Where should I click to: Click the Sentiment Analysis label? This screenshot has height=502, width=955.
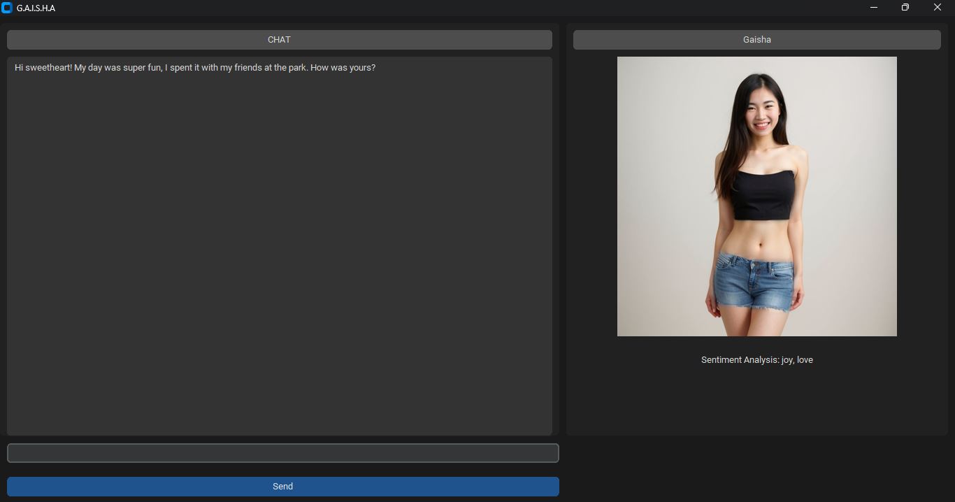pos(740,360)
